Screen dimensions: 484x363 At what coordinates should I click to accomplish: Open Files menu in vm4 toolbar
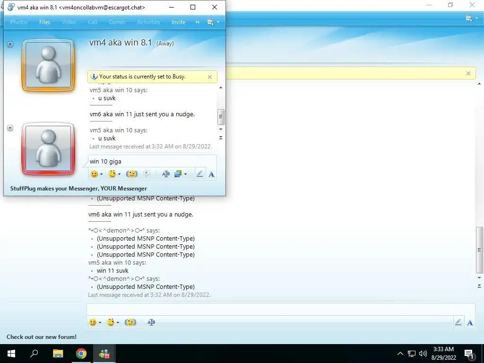tap(45, 22)
